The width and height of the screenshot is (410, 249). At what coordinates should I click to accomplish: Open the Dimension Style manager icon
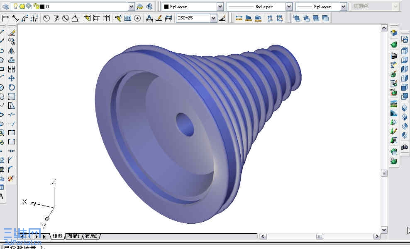(x=222, y=18)
